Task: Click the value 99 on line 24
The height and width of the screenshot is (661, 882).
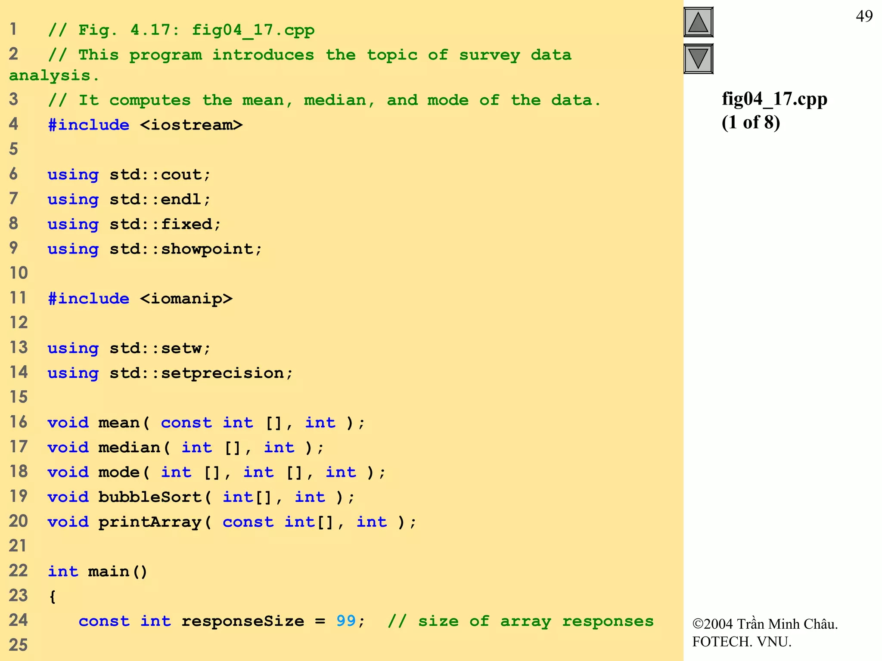Action: coord(346,621)
